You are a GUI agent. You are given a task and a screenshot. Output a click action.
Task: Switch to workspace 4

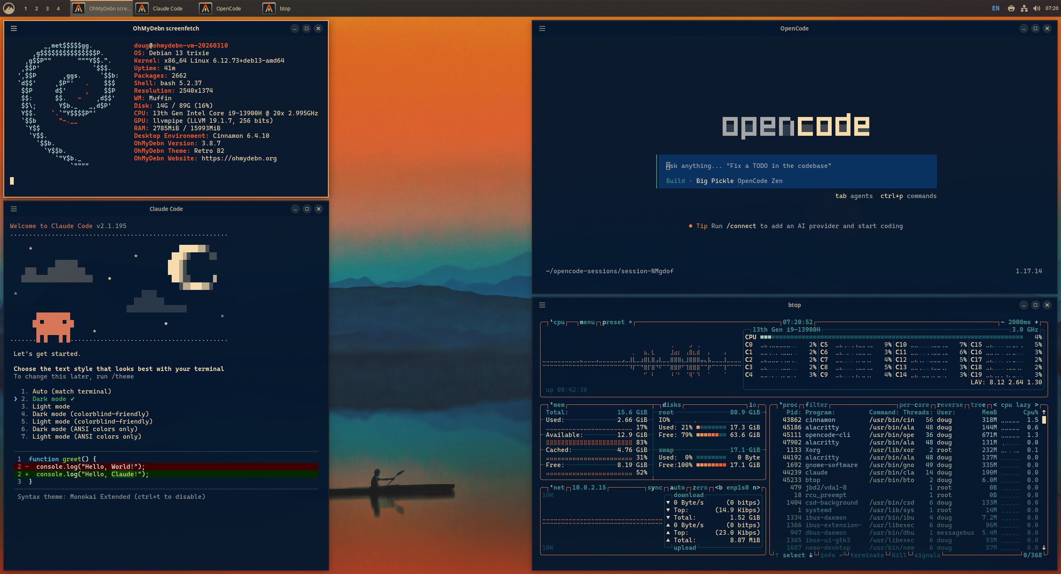coord(58,8)
